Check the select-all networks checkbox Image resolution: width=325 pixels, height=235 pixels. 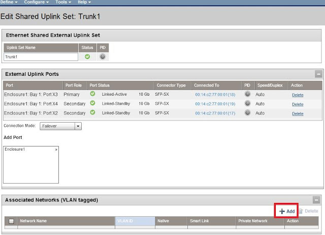pos(11,221)
